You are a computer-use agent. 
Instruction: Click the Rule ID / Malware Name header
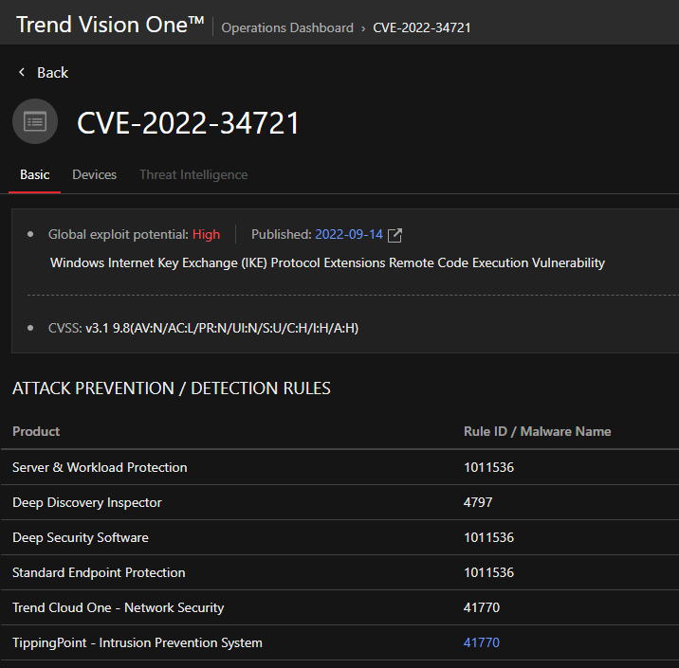click(x=537, y=431)
